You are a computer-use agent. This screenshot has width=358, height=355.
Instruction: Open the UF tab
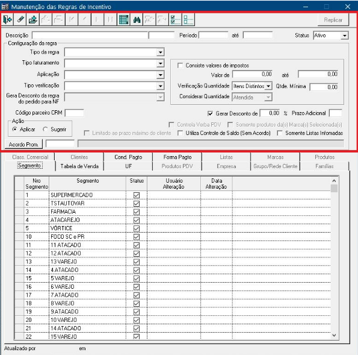point(128,166)
